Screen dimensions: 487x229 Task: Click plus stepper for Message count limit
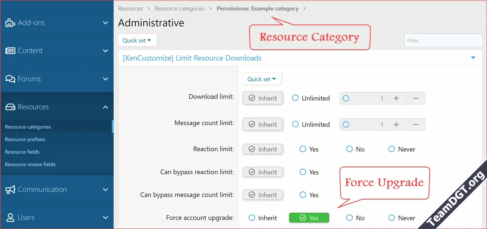[x=396, y=124]
